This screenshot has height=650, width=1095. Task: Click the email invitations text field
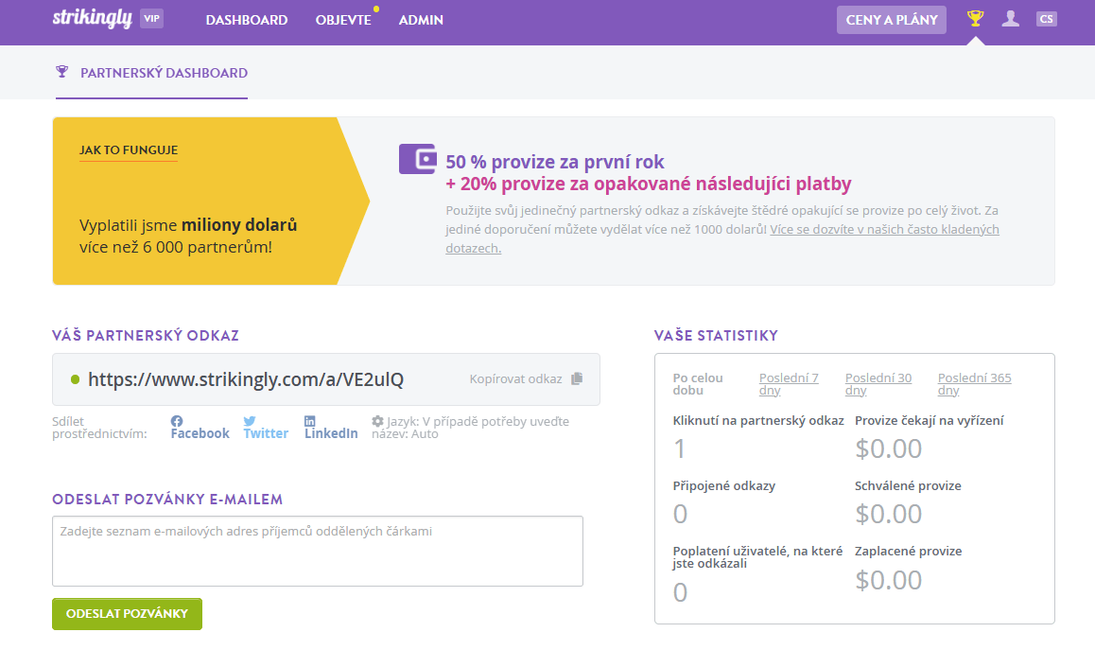pyautogui.click(x=318, y=551)
